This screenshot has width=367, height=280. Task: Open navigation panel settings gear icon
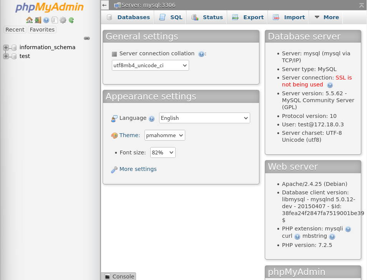[x=63, y=20]
